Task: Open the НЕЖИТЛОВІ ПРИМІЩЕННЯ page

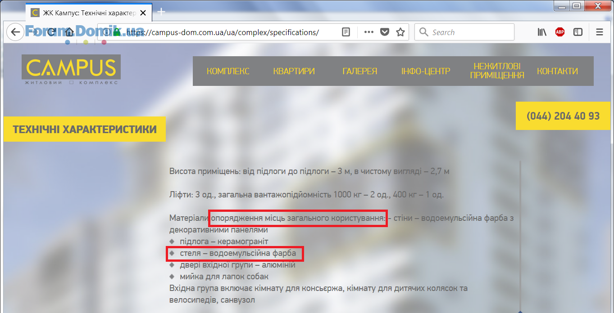Action: point(497,71)
